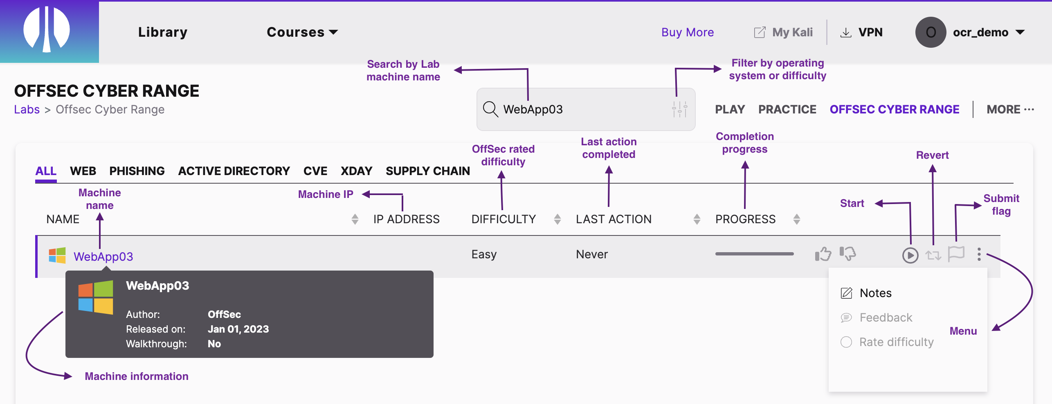Switch to the CVE tab
Screen dimensions: 1052x404
tap(315, 171)
